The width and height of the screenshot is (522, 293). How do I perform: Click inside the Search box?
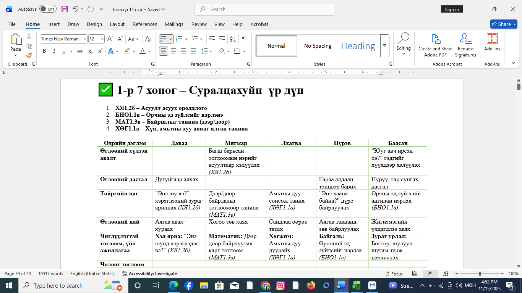click(x=264, y=9)
